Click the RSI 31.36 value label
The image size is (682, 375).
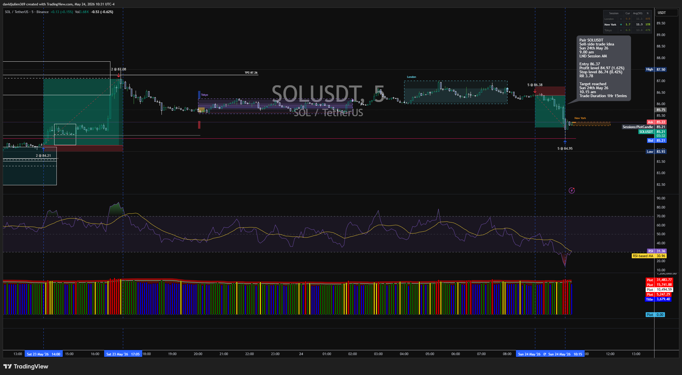[x=656, y=251]
